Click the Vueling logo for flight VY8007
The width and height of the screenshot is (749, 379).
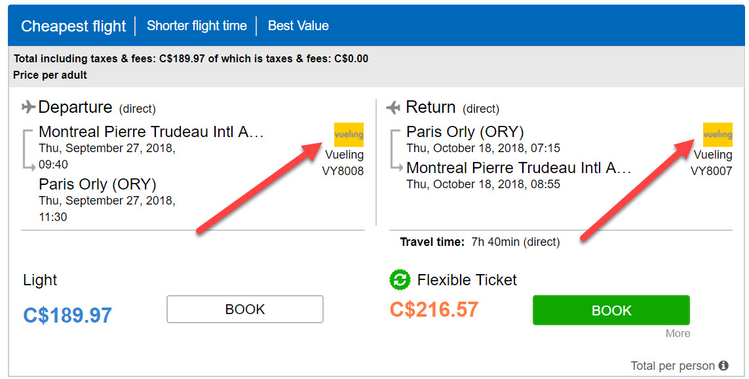coord(718,134)
